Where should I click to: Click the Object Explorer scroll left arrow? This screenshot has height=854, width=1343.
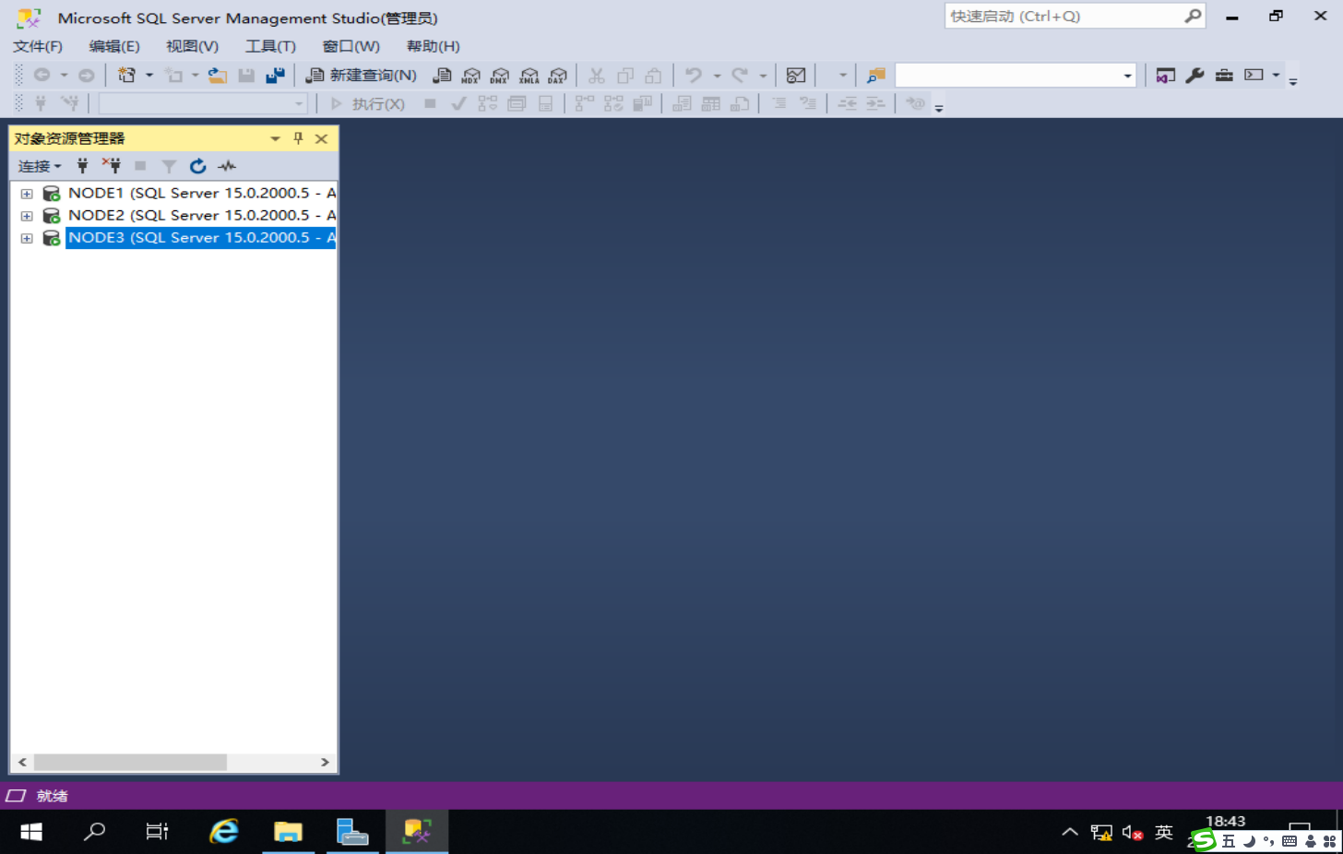click(x=22, y=763)
